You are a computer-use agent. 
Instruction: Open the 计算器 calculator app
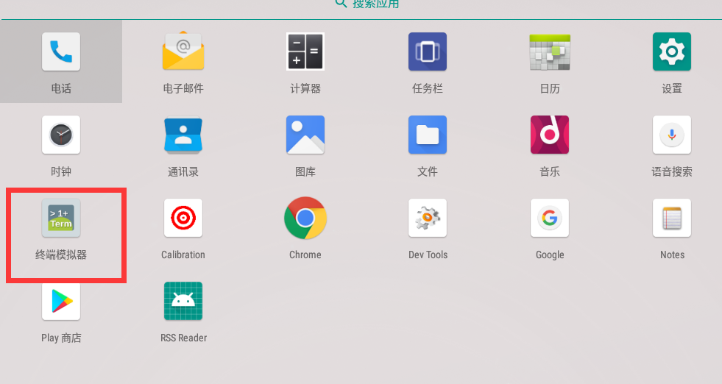point(305,52)
